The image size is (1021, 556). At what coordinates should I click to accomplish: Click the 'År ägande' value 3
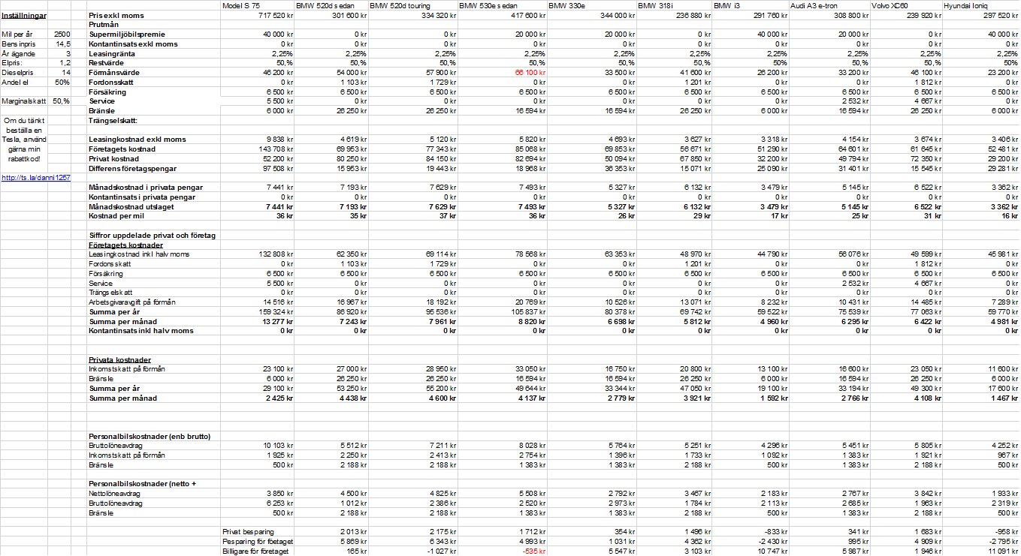[68, 54]
